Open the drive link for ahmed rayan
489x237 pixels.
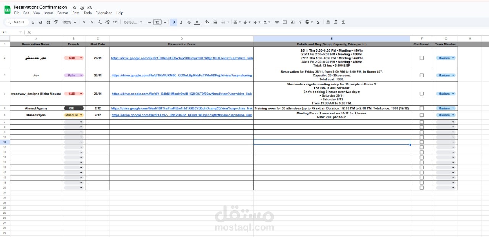tap(182, 115)
